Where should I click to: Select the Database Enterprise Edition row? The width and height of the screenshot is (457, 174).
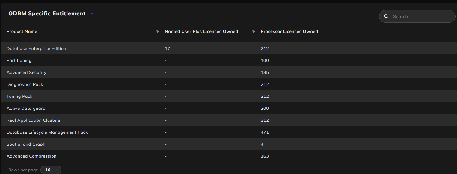tap(36, 48)
